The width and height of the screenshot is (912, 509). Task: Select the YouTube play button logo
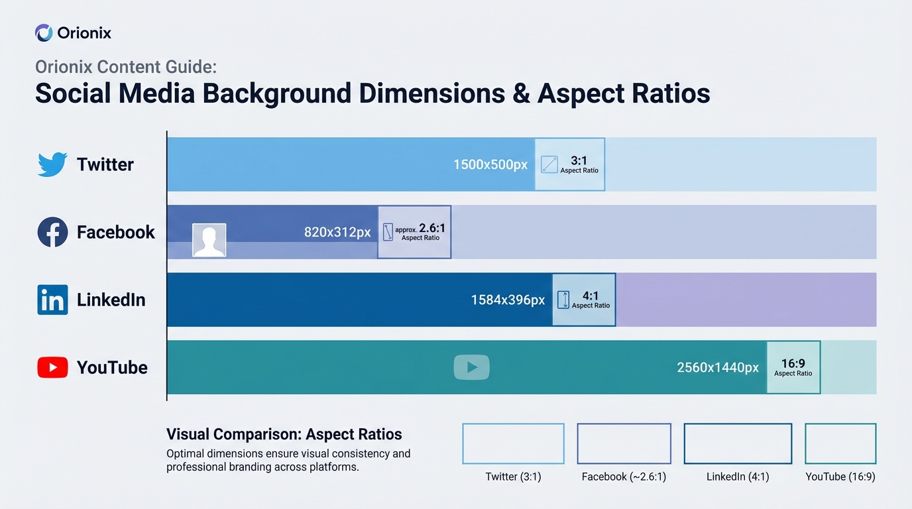52,367
